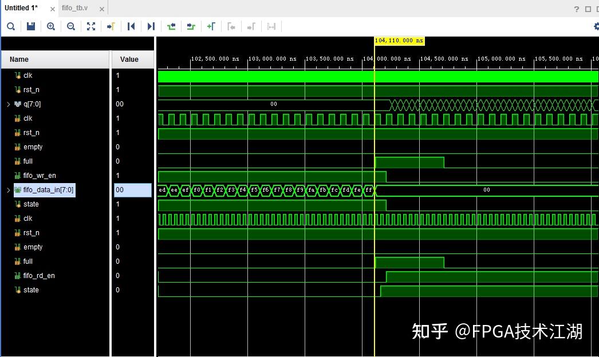Screen dimensions: 599x357
Task: Zoom in on the waveform
Action: click(51, 26)
